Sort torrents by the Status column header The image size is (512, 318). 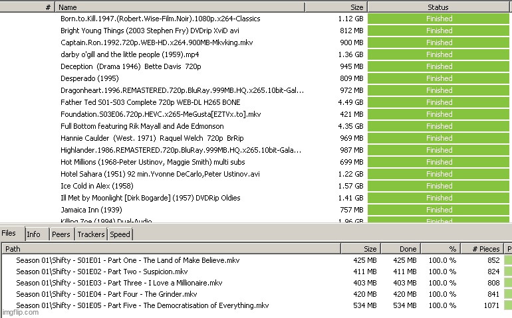pos(438,7)
